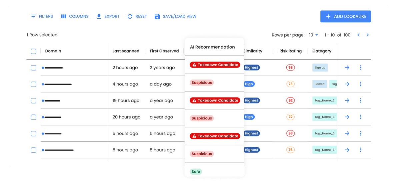This screenshot has height=185, width=400.
Task: Go to next page of results
Action: pyautogui.click(x=368, y=35)
